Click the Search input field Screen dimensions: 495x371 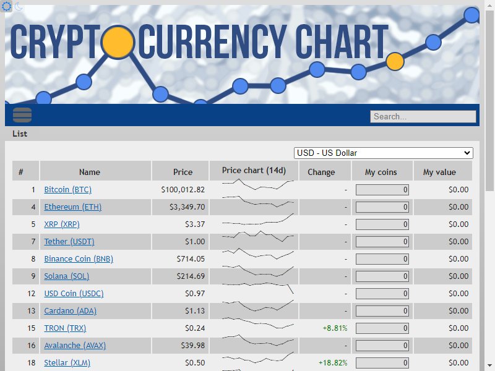(423, 116)
